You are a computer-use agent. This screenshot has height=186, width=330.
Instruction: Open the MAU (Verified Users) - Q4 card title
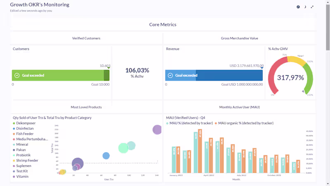coord(185,118)
